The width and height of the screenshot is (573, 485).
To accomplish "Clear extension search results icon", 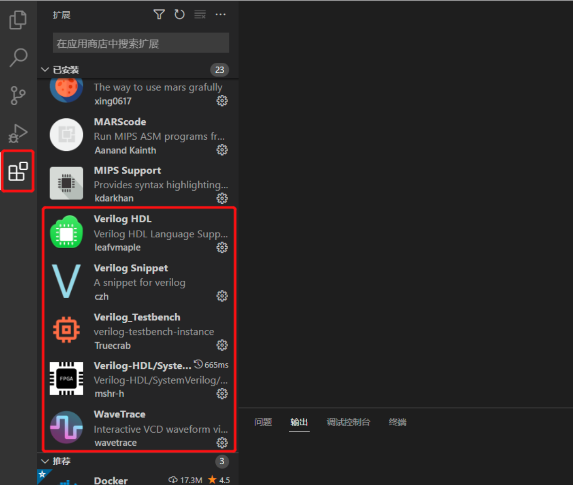I will point(200,15).
